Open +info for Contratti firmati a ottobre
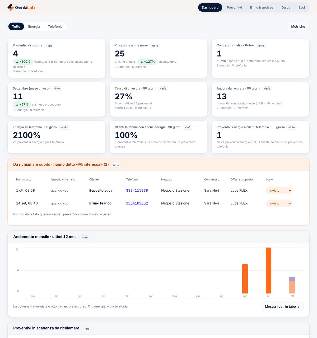The image size is (317, 338). click(x=261, y=46)
